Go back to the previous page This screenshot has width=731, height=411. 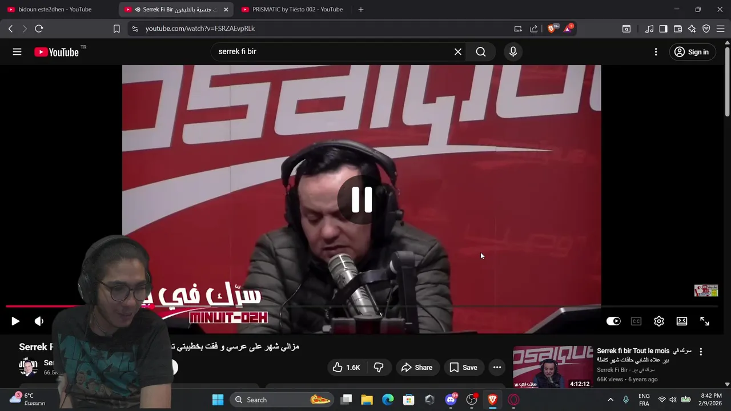click(10, 29)
